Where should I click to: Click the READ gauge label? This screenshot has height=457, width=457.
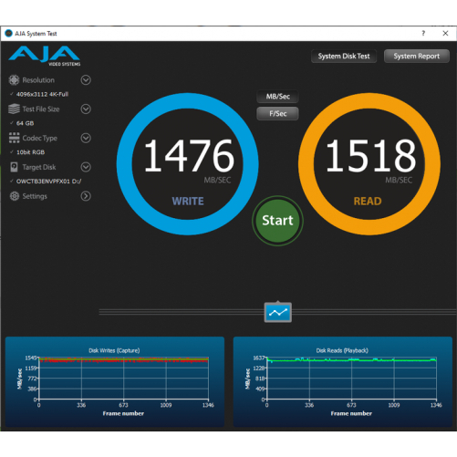point(368,202)
